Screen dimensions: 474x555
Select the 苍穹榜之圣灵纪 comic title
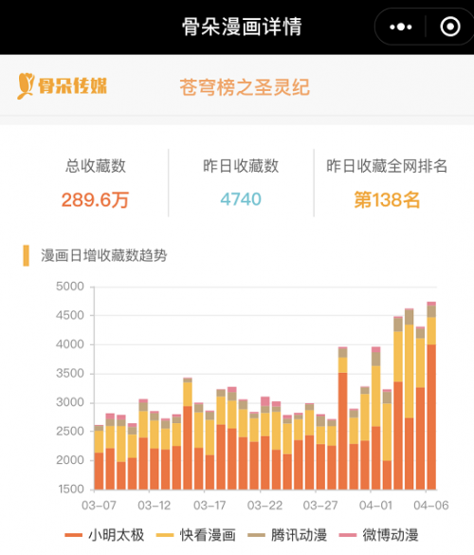click(x=245, y=87)
